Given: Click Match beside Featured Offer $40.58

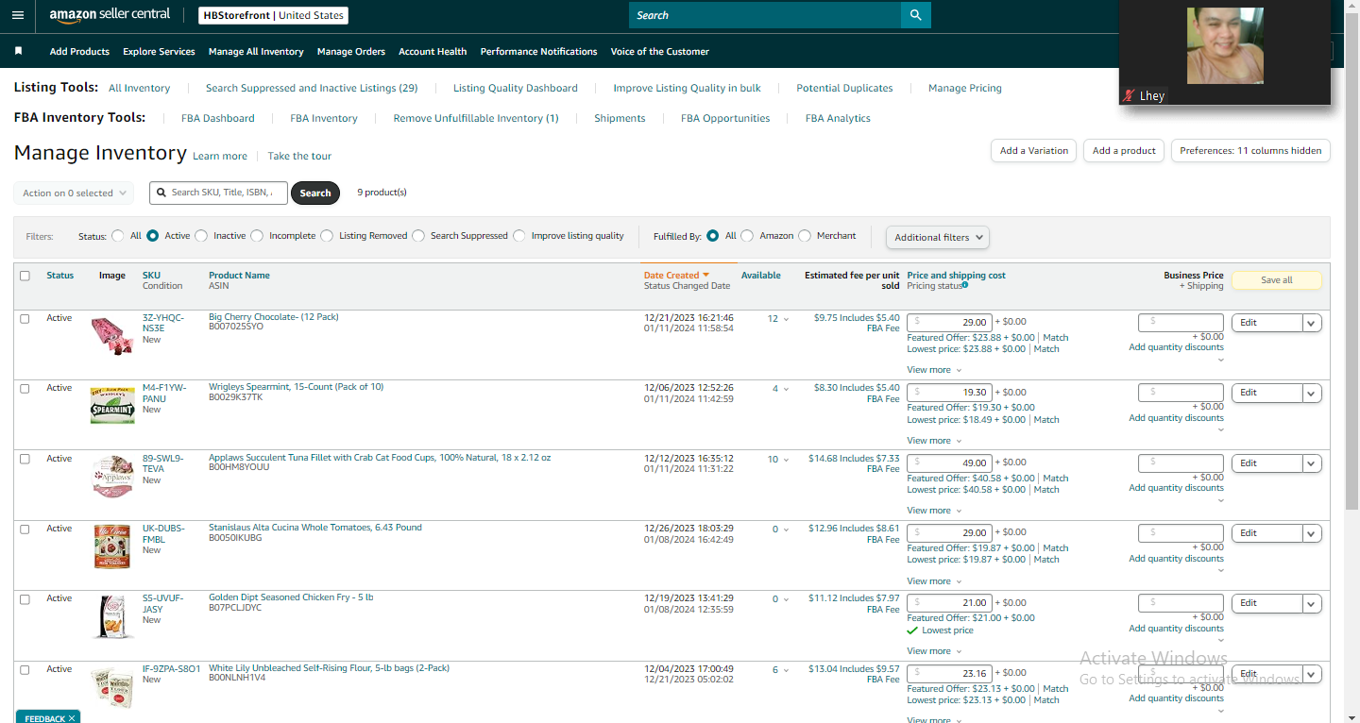Looking at the screenshot, I should (1056, 479).
